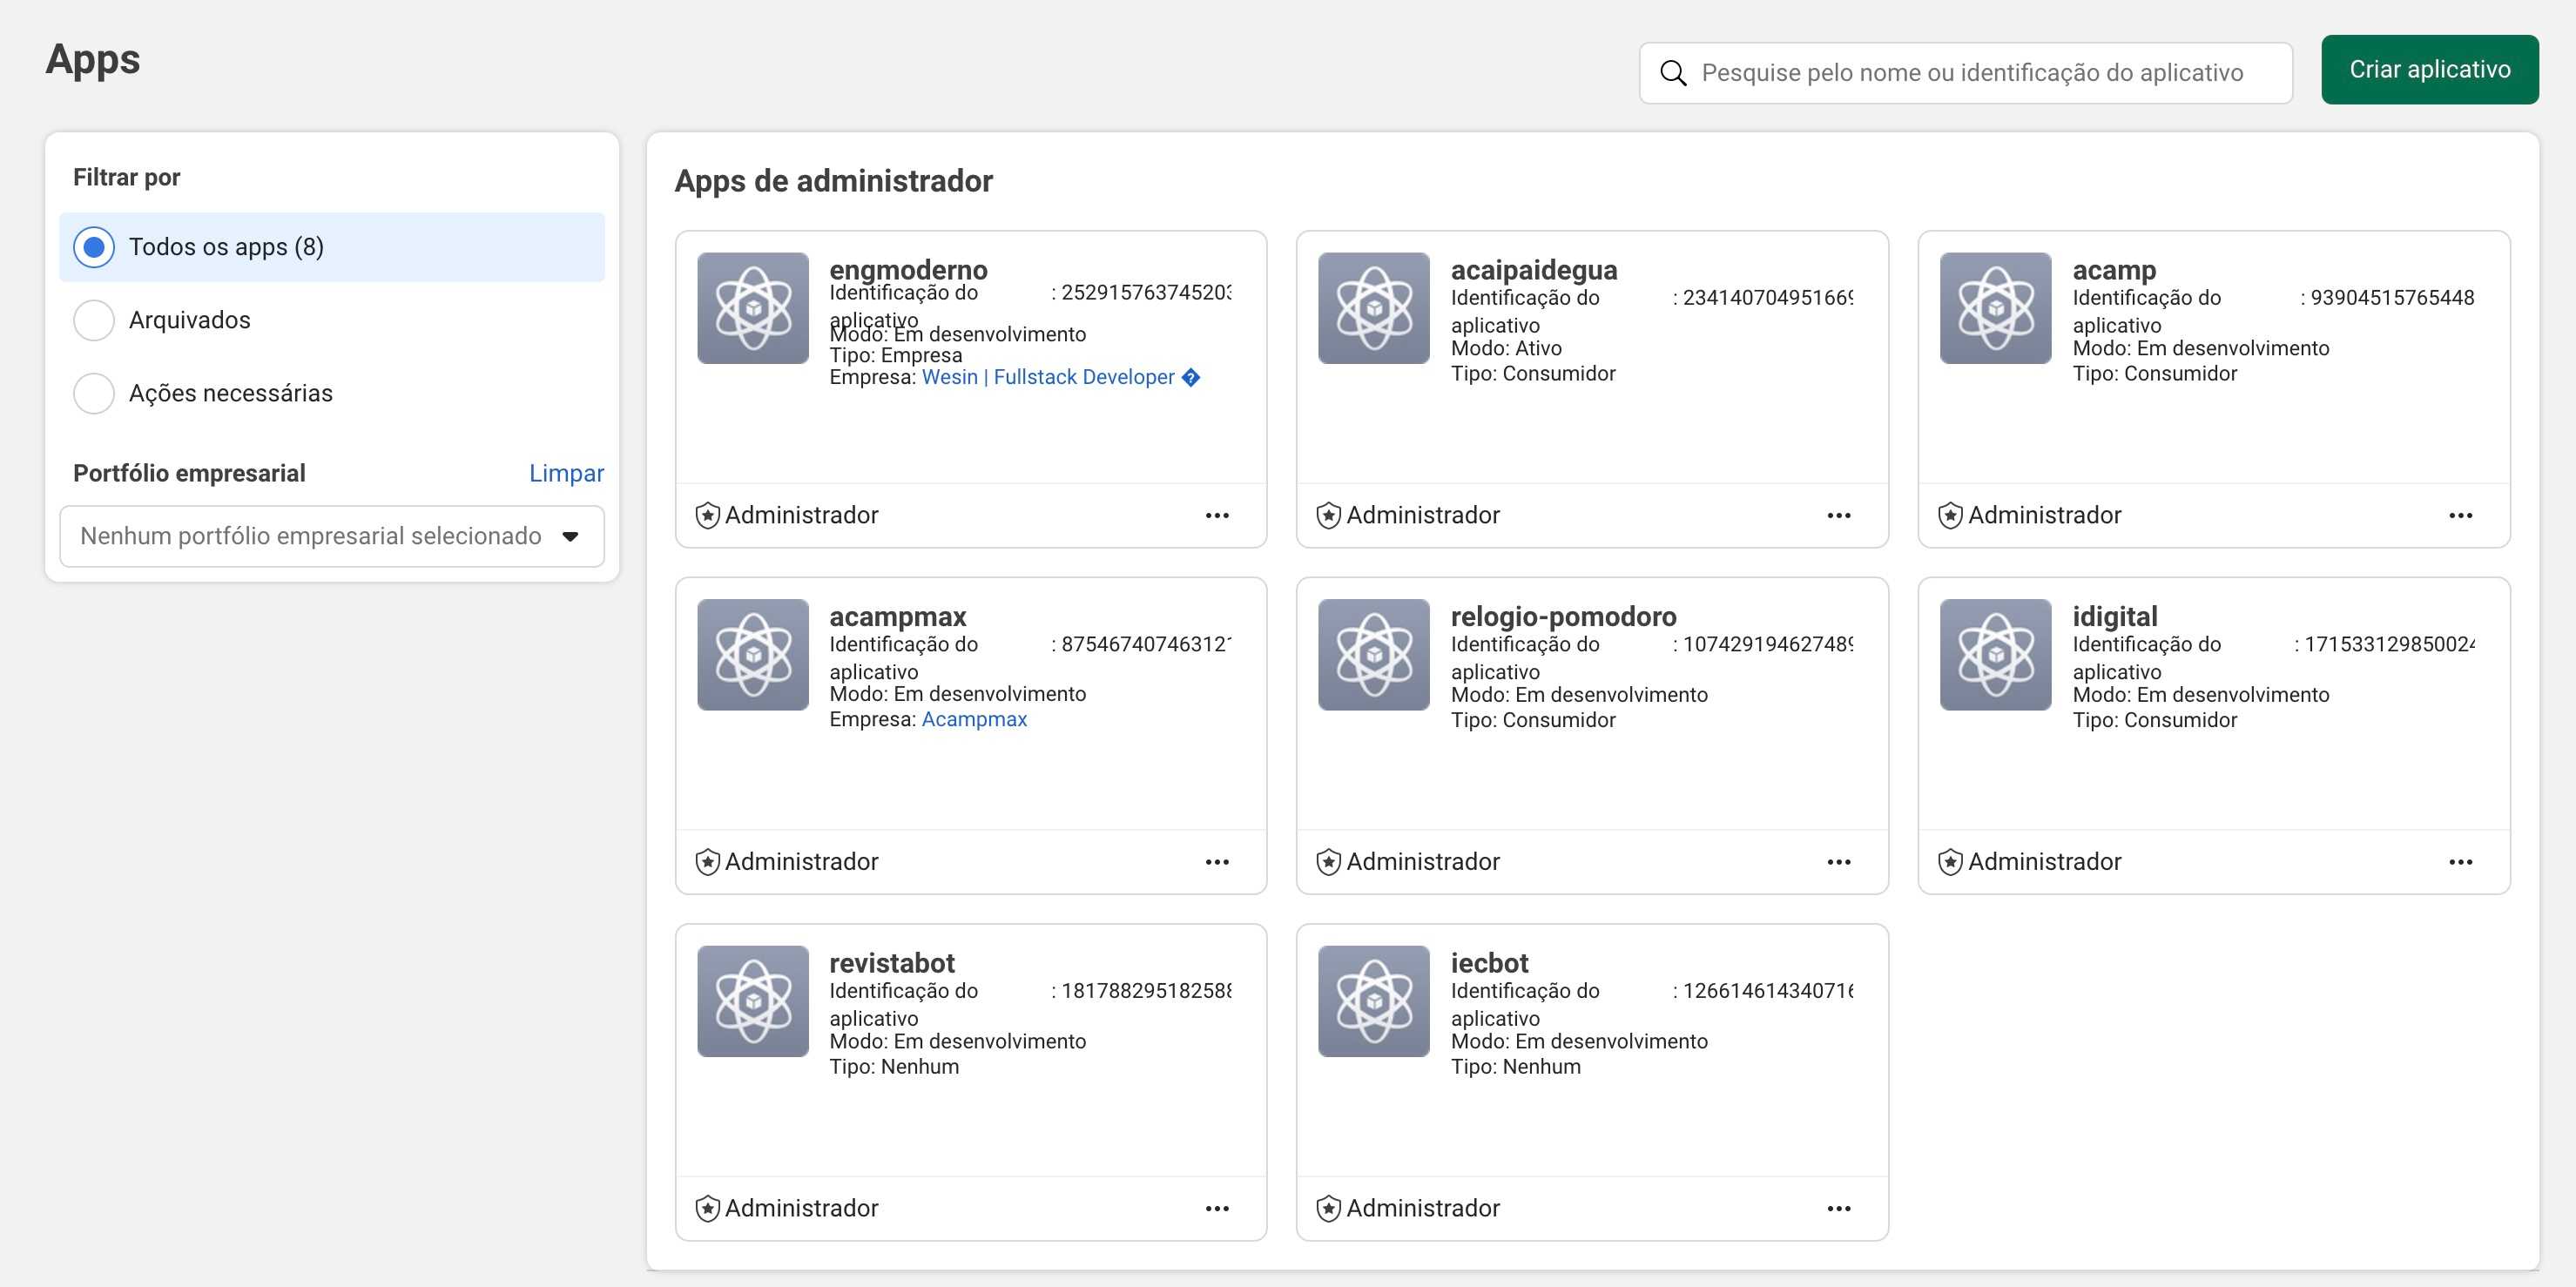Open the revistabot app icon
This screenshot has width=2576, height=1287.
coord(752,1001)
